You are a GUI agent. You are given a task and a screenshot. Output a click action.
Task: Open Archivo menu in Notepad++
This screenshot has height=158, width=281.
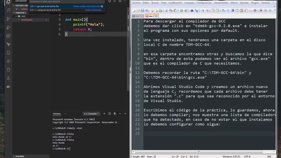tap(136, 3)
